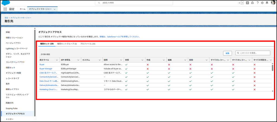This screenshot has height=122, width=277.
Task: Click the table vertical scrollbar thumb
Action: [273, 67]
